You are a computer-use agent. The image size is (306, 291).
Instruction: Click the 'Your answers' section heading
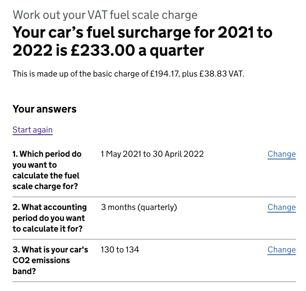point(44,109)
